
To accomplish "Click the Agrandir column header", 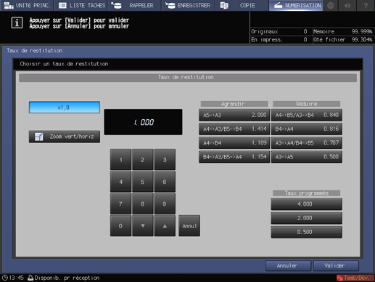I will (x=234, y=104).
